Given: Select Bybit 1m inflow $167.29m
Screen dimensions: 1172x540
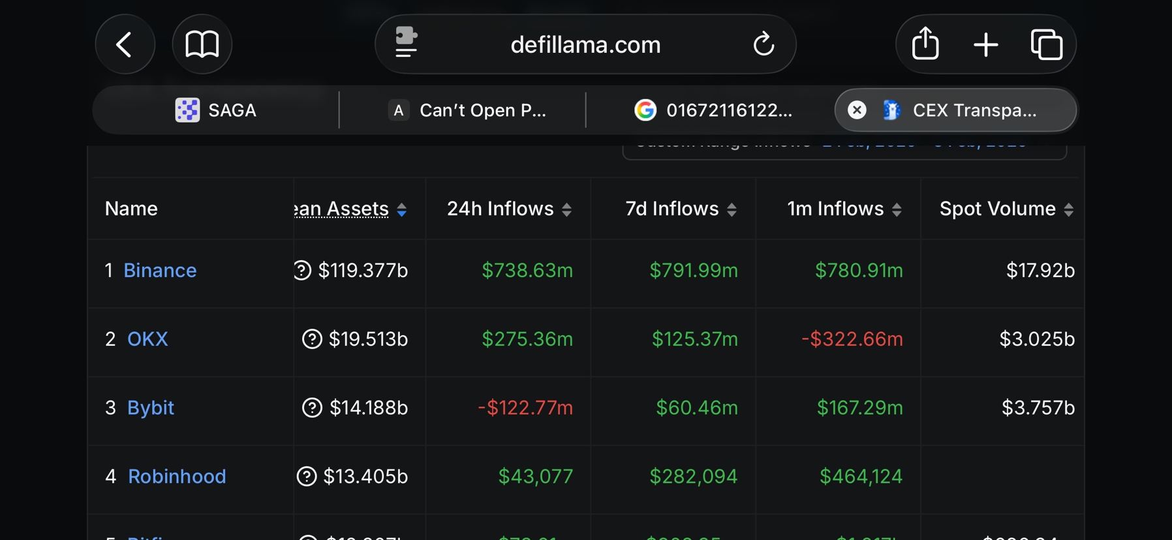Looking at the screenshot, I should (860, 408).
